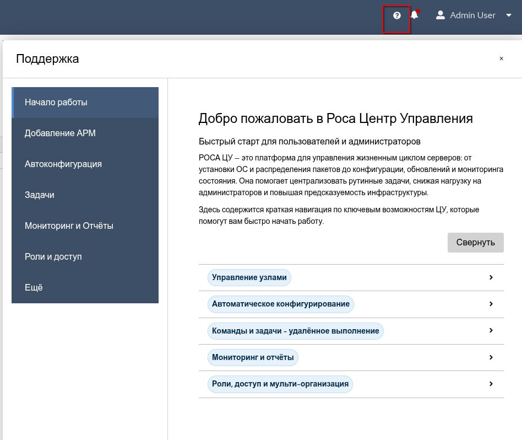Click the Admin User profile icon
The image size is (522, 440).
click(441, 15)
